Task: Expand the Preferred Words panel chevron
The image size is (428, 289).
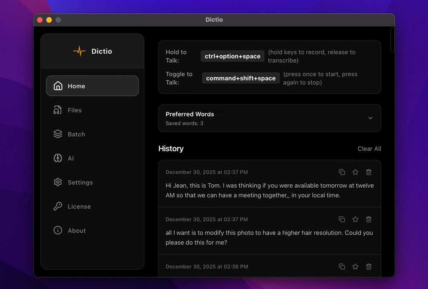Action: (x=370, y=118)
